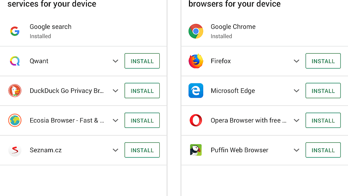The image size is (348, 196).
Task: Click the Microsoft Edge icon
Action: click(196, 91)
